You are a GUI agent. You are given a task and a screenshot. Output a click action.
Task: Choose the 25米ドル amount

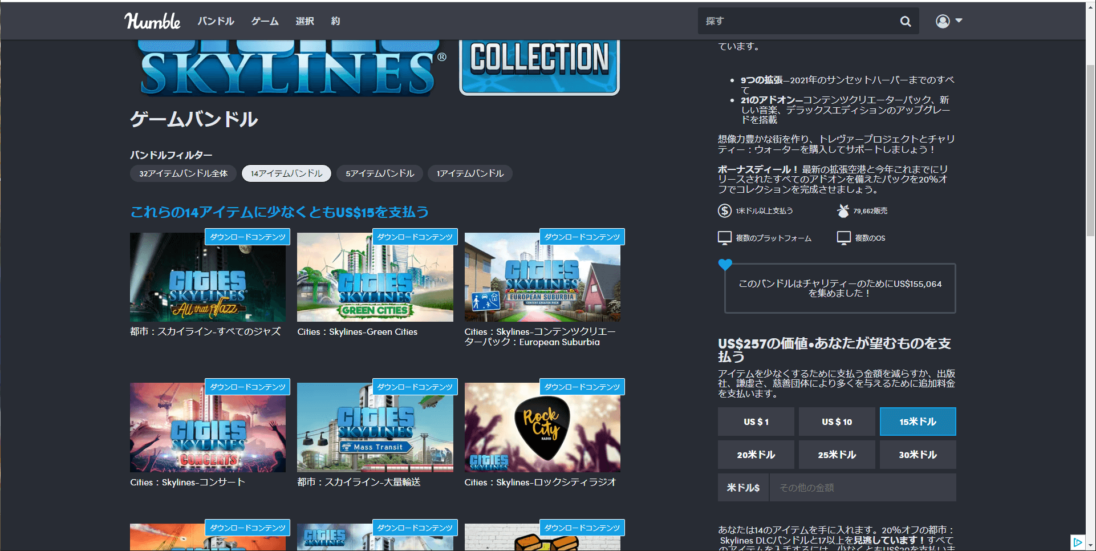[x=837, y=455]
